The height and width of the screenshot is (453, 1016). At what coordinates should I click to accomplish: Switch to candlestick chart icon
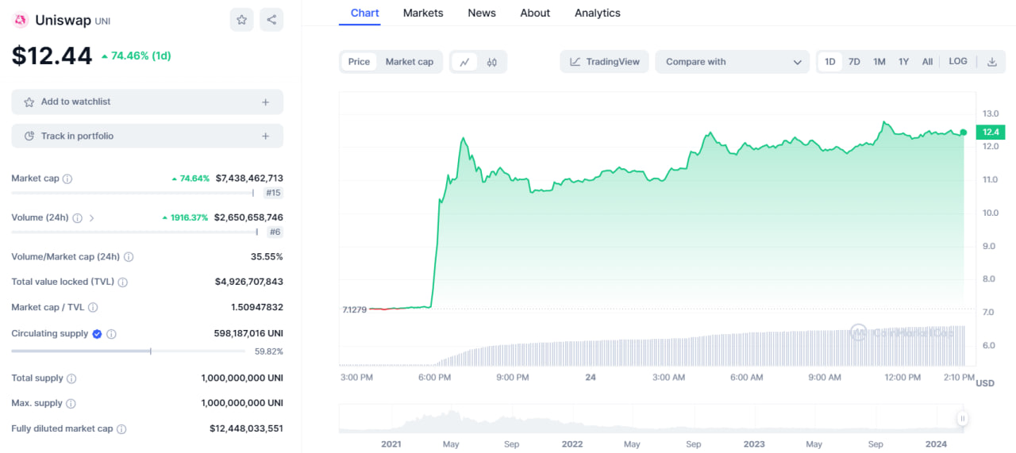(x=492, y=62)
